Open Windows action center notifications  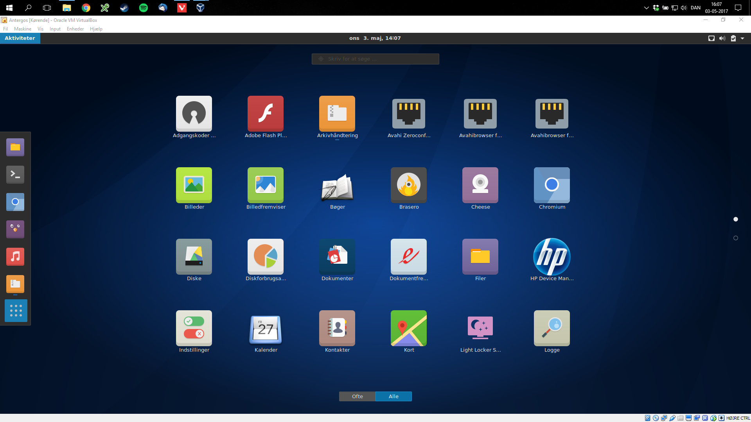738,8
